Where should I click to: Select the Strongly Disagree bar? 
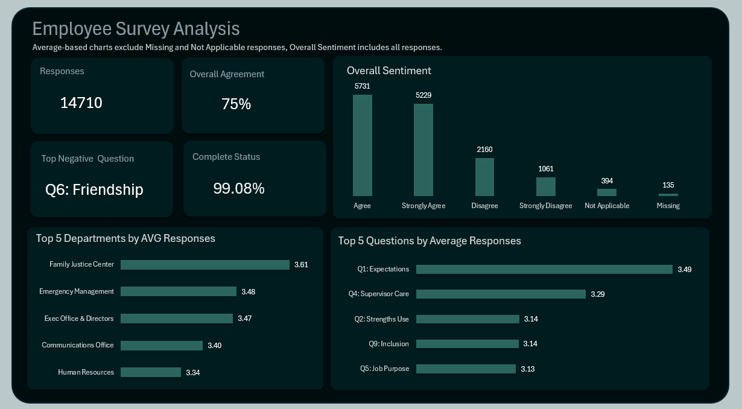[x=545, y=186]
